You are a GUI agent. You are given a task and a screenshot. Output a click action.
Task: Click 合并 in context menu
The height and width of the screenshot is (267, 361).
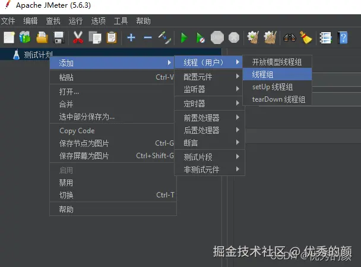coord(112,104)
